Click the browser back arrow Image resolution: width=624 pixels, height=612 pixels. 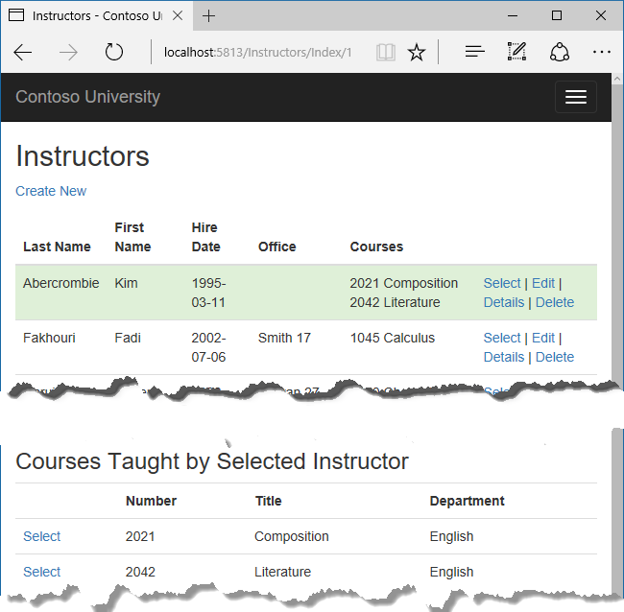coord(23,53)
